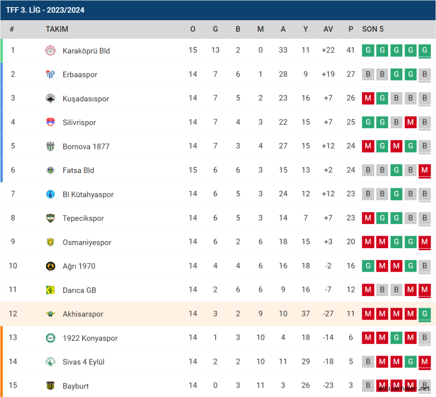This screenshot has height=397, width=436.
Task: Click the 1922 Konyaspor green crest
Action: click(x=50, y=338)
